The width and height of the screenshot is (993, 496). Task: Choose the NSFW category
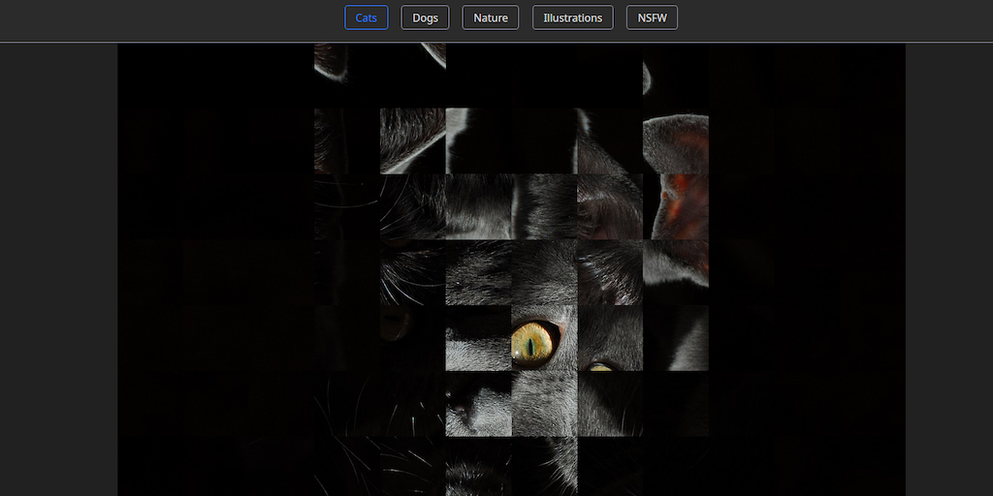tap(652, 17)
